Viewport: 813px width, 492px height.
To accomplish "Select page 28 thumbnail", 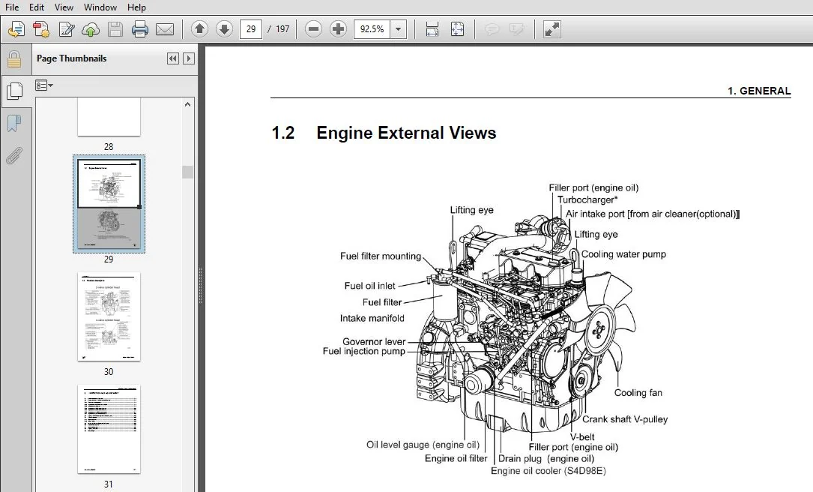I will tap(109, 117).
